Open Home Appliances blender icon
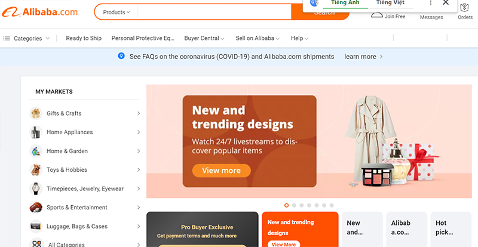 pos(36,132)
